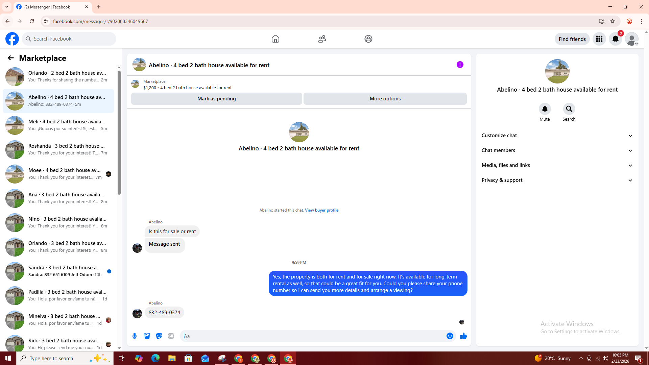The width and height of the screenshot is (649, 365).
Task: Expand the Privacy & support section
Action: (557, 180)
